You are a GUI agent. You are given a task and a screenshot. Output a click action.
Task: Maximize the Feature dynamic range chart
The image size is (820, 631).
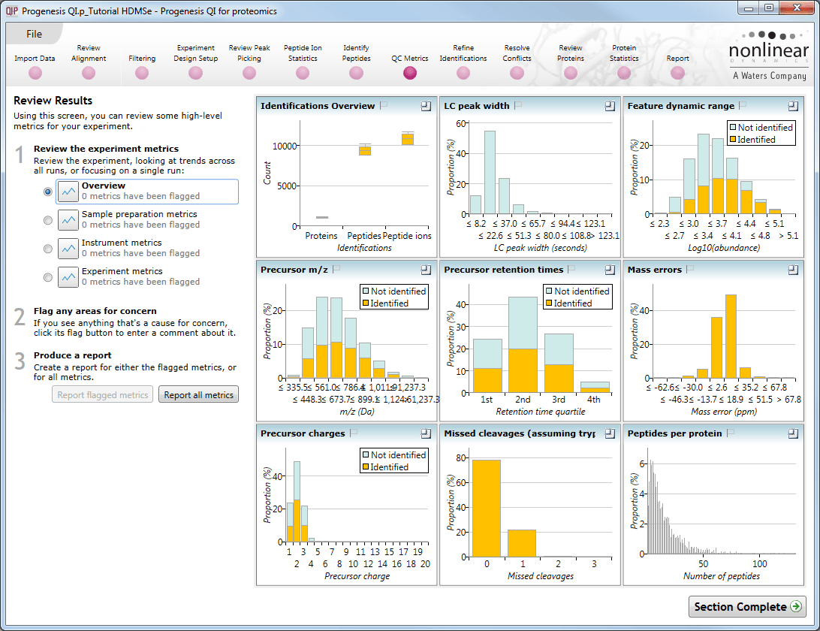[x=793, y=106]
